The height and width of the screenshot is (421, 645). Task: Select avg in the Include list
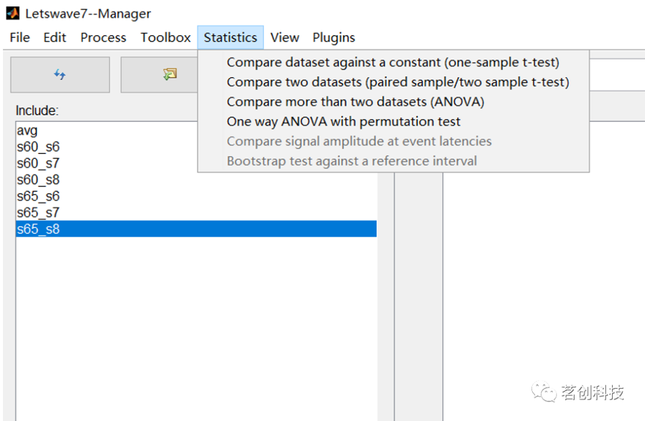click(x=27, y=131)
